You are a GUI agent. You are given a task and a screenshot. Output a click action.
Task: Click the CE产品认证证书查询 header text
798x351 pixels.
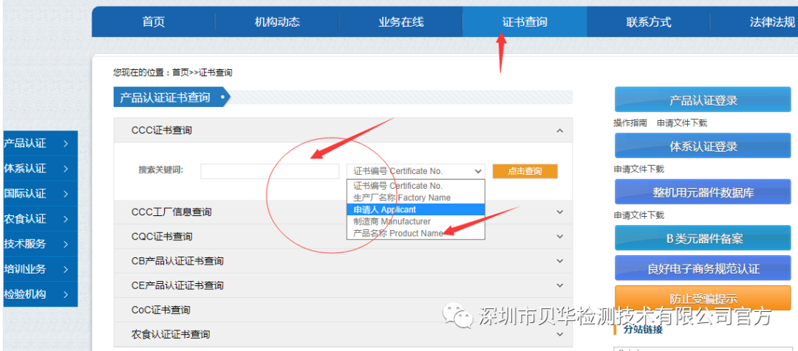coord(177,285)
